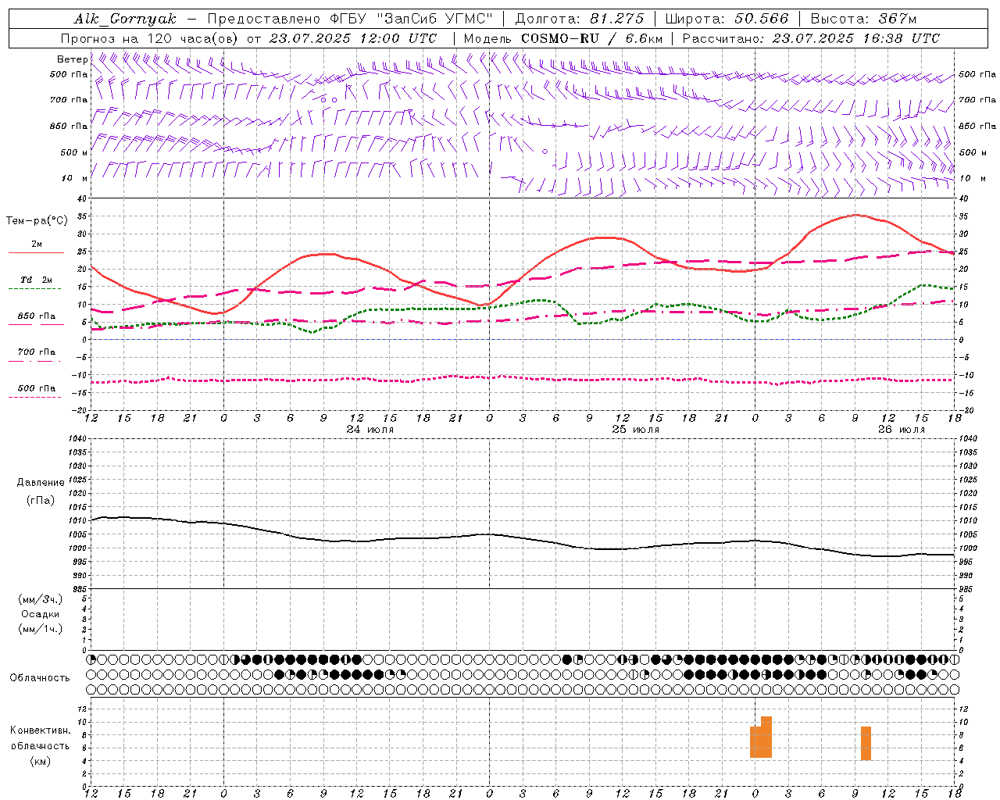Viewport: 1000px width, 800px height.
Task: Click the (мм/3ч.) precipitation unit label
Action: click(x=41, y=599)
